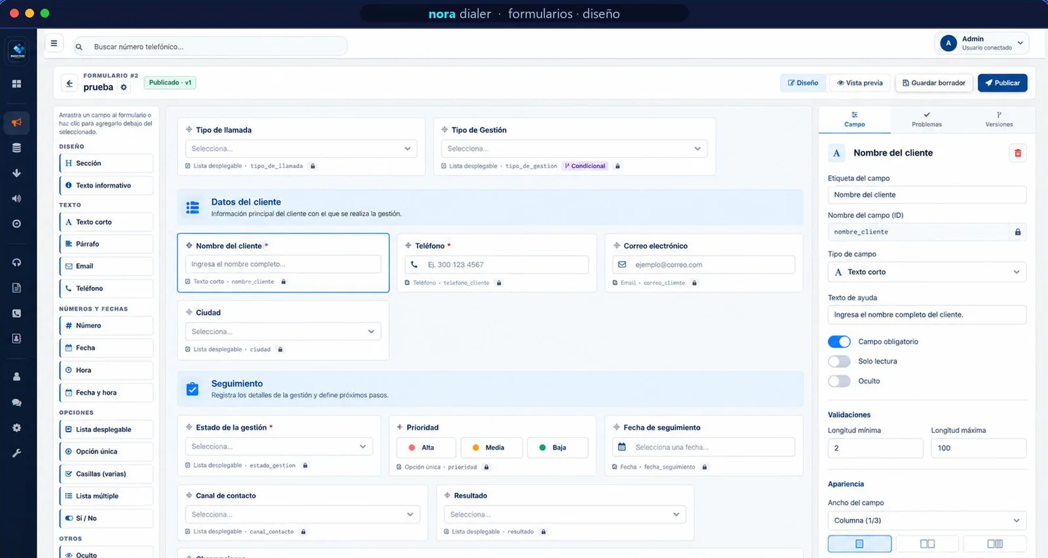
Task: Open the hamburger menu icon
Action: [54, 44]
